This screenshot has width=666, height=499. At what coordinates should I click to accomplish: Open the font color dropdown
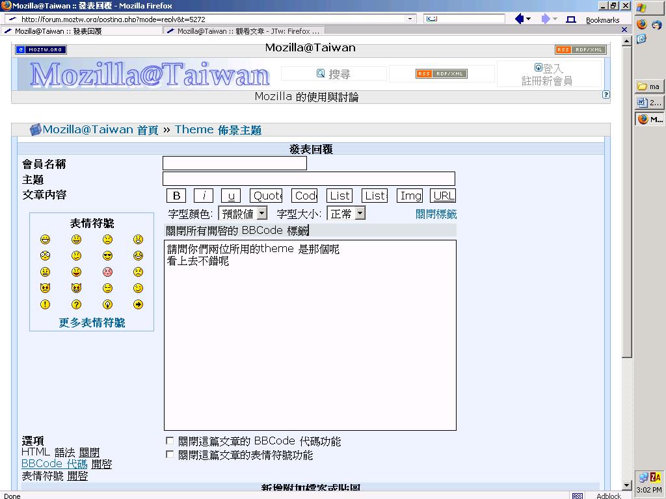243,213
